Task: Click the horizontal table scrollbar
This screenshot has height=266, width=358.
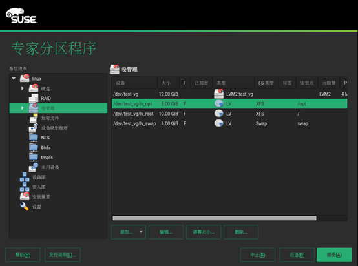Action: pos(215,218)
